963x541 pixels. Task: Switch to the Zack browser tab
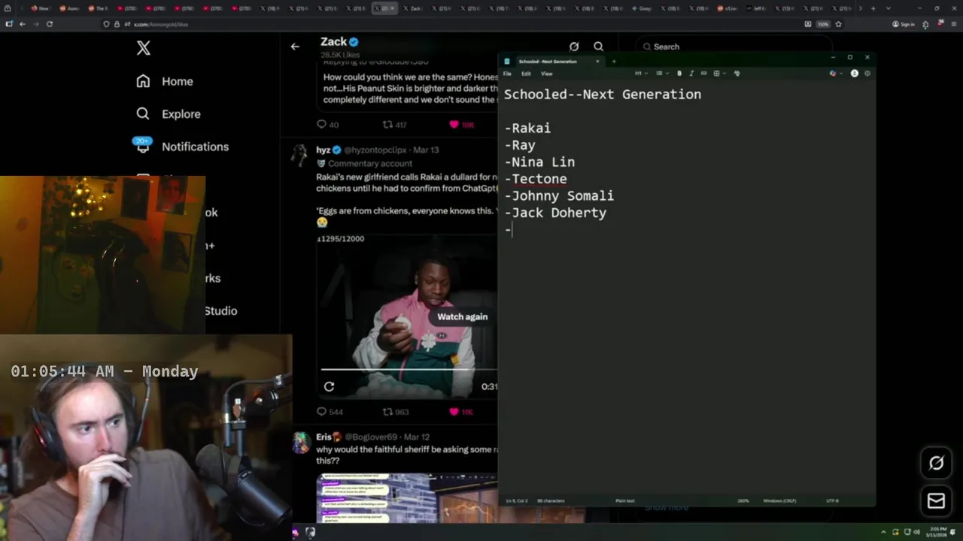412,8
